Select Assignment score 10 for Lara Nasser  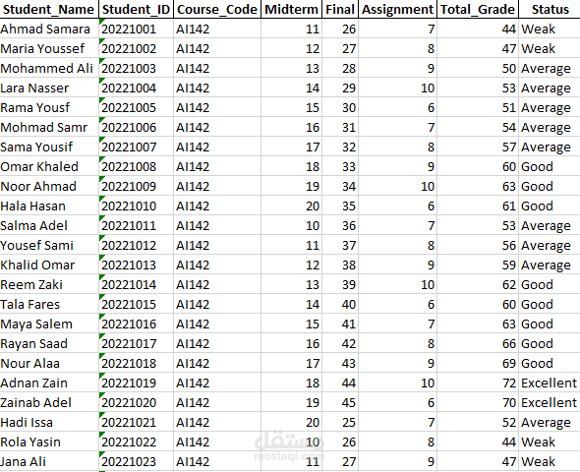[x=397, y=88]
